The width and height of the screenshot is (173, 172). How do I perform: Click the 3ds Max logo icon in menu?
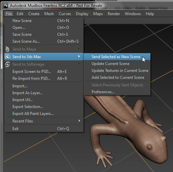tap(8, 57)
